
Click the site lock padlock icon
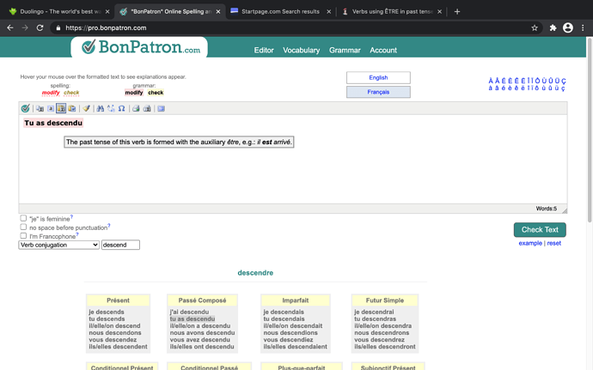coord(58,28)
